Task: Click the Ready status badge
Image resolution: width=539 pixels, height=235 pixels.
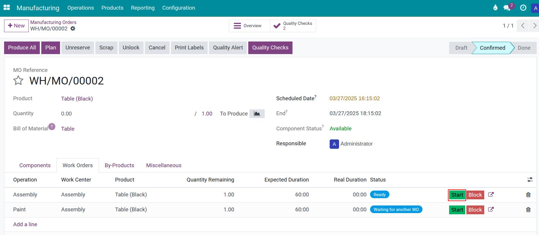Action: coord(379,195)
